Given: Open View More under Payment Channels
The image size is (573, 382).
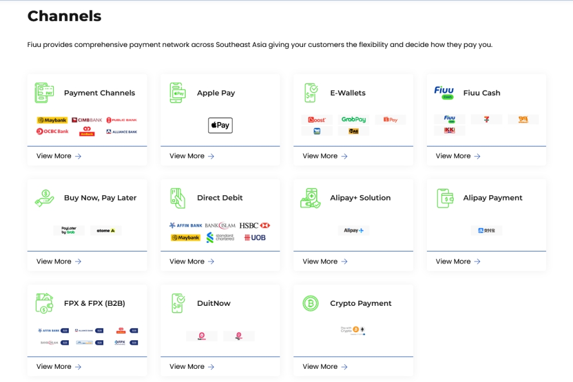Looking at the screenshot, I should click(59, 156).
